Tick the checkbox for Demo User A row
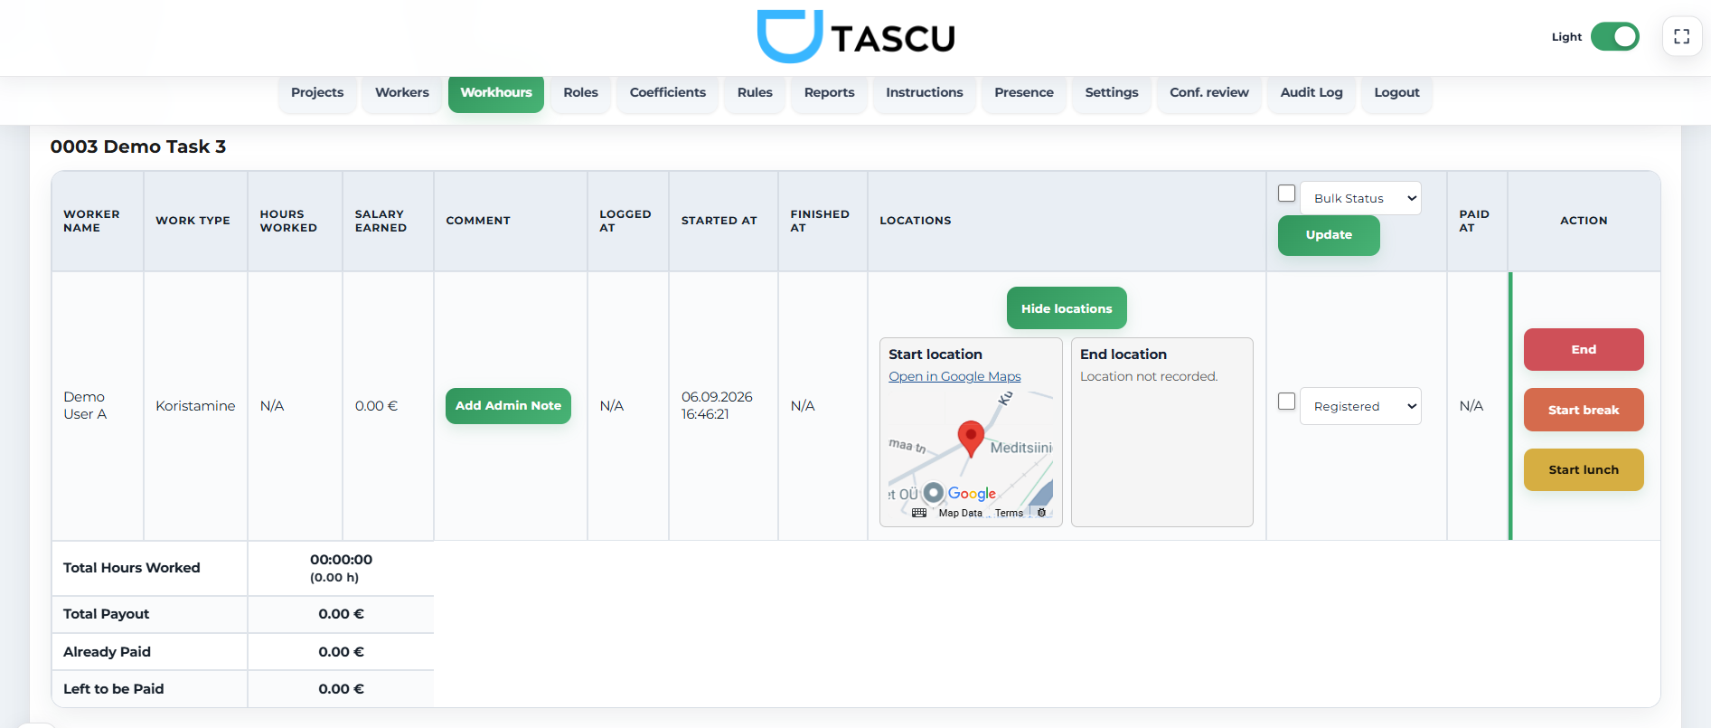Image resolution: width=1711 pixels, height=728 pixels. (1287, 402)
